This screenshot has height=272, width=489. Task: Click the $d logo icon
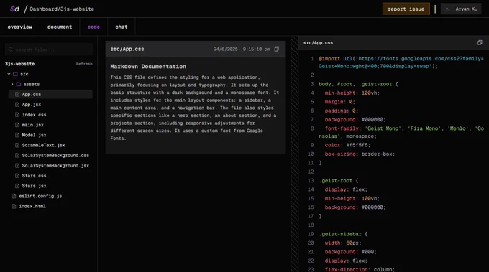[14, 9]
